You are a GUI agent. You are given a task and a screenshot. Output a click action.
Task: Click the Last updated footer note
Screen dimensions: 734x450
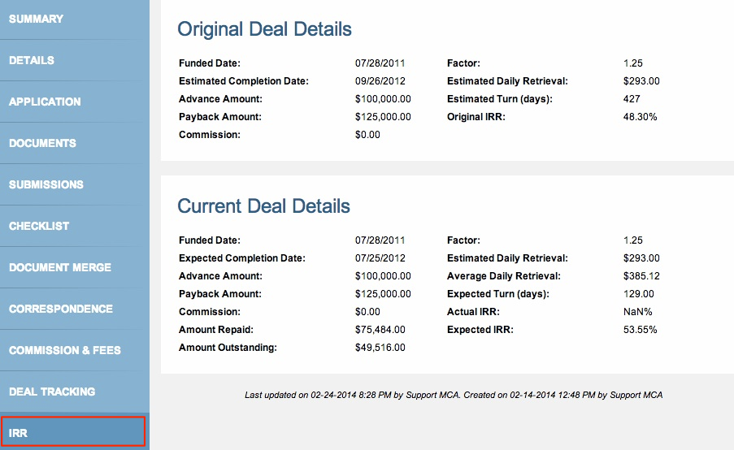click(453, 395)
